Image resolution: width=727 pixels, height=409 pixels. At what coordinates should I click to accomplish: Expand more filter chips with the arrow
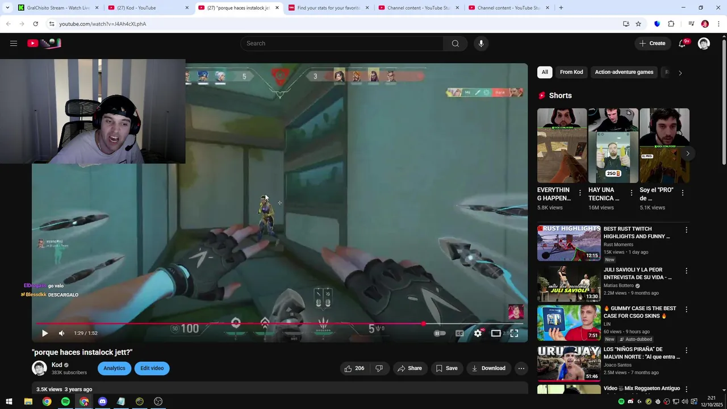click(680, 73)
